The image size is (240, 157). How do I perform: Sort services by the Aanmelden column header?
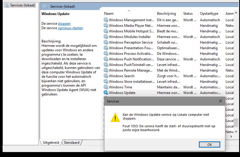coord(229,14)
